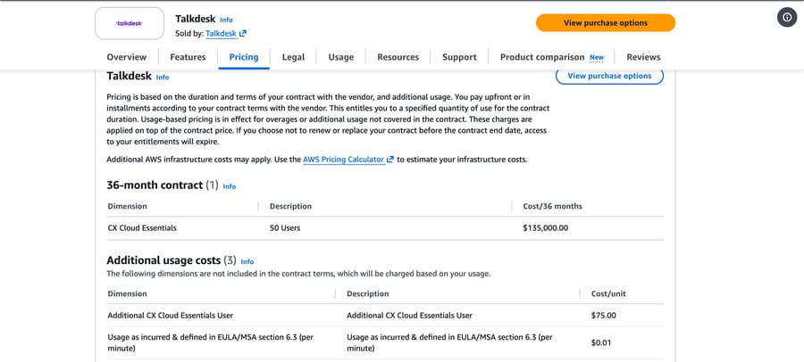Click Additional CX Cloud Essentials User dimension cell

(171, 316)
